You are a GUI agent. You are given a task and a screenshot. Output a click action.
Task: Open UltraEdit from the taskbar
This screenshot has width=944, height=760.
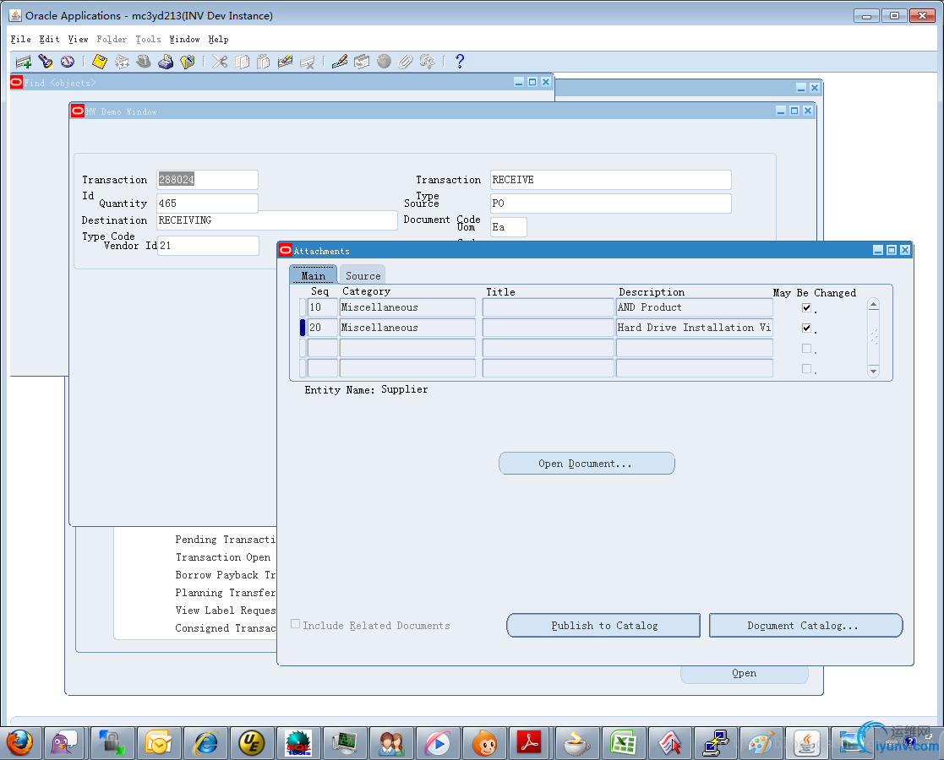252,743
